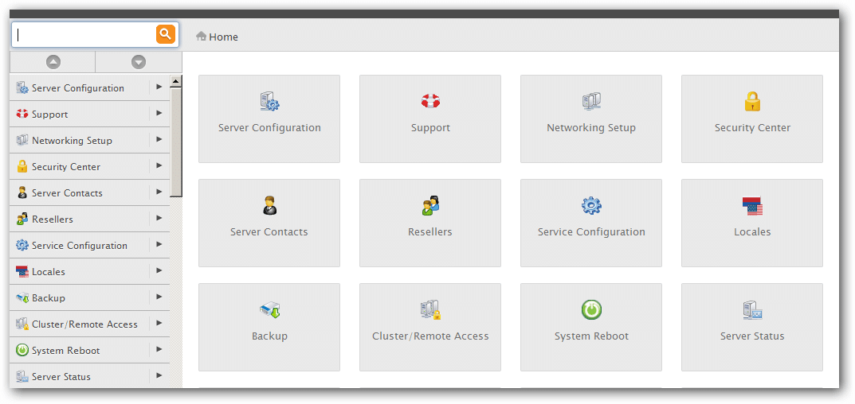Open the Security Center padlock tile
This screenshot has height=404, width=855.
pyautogui.click(x=752, y=118)
